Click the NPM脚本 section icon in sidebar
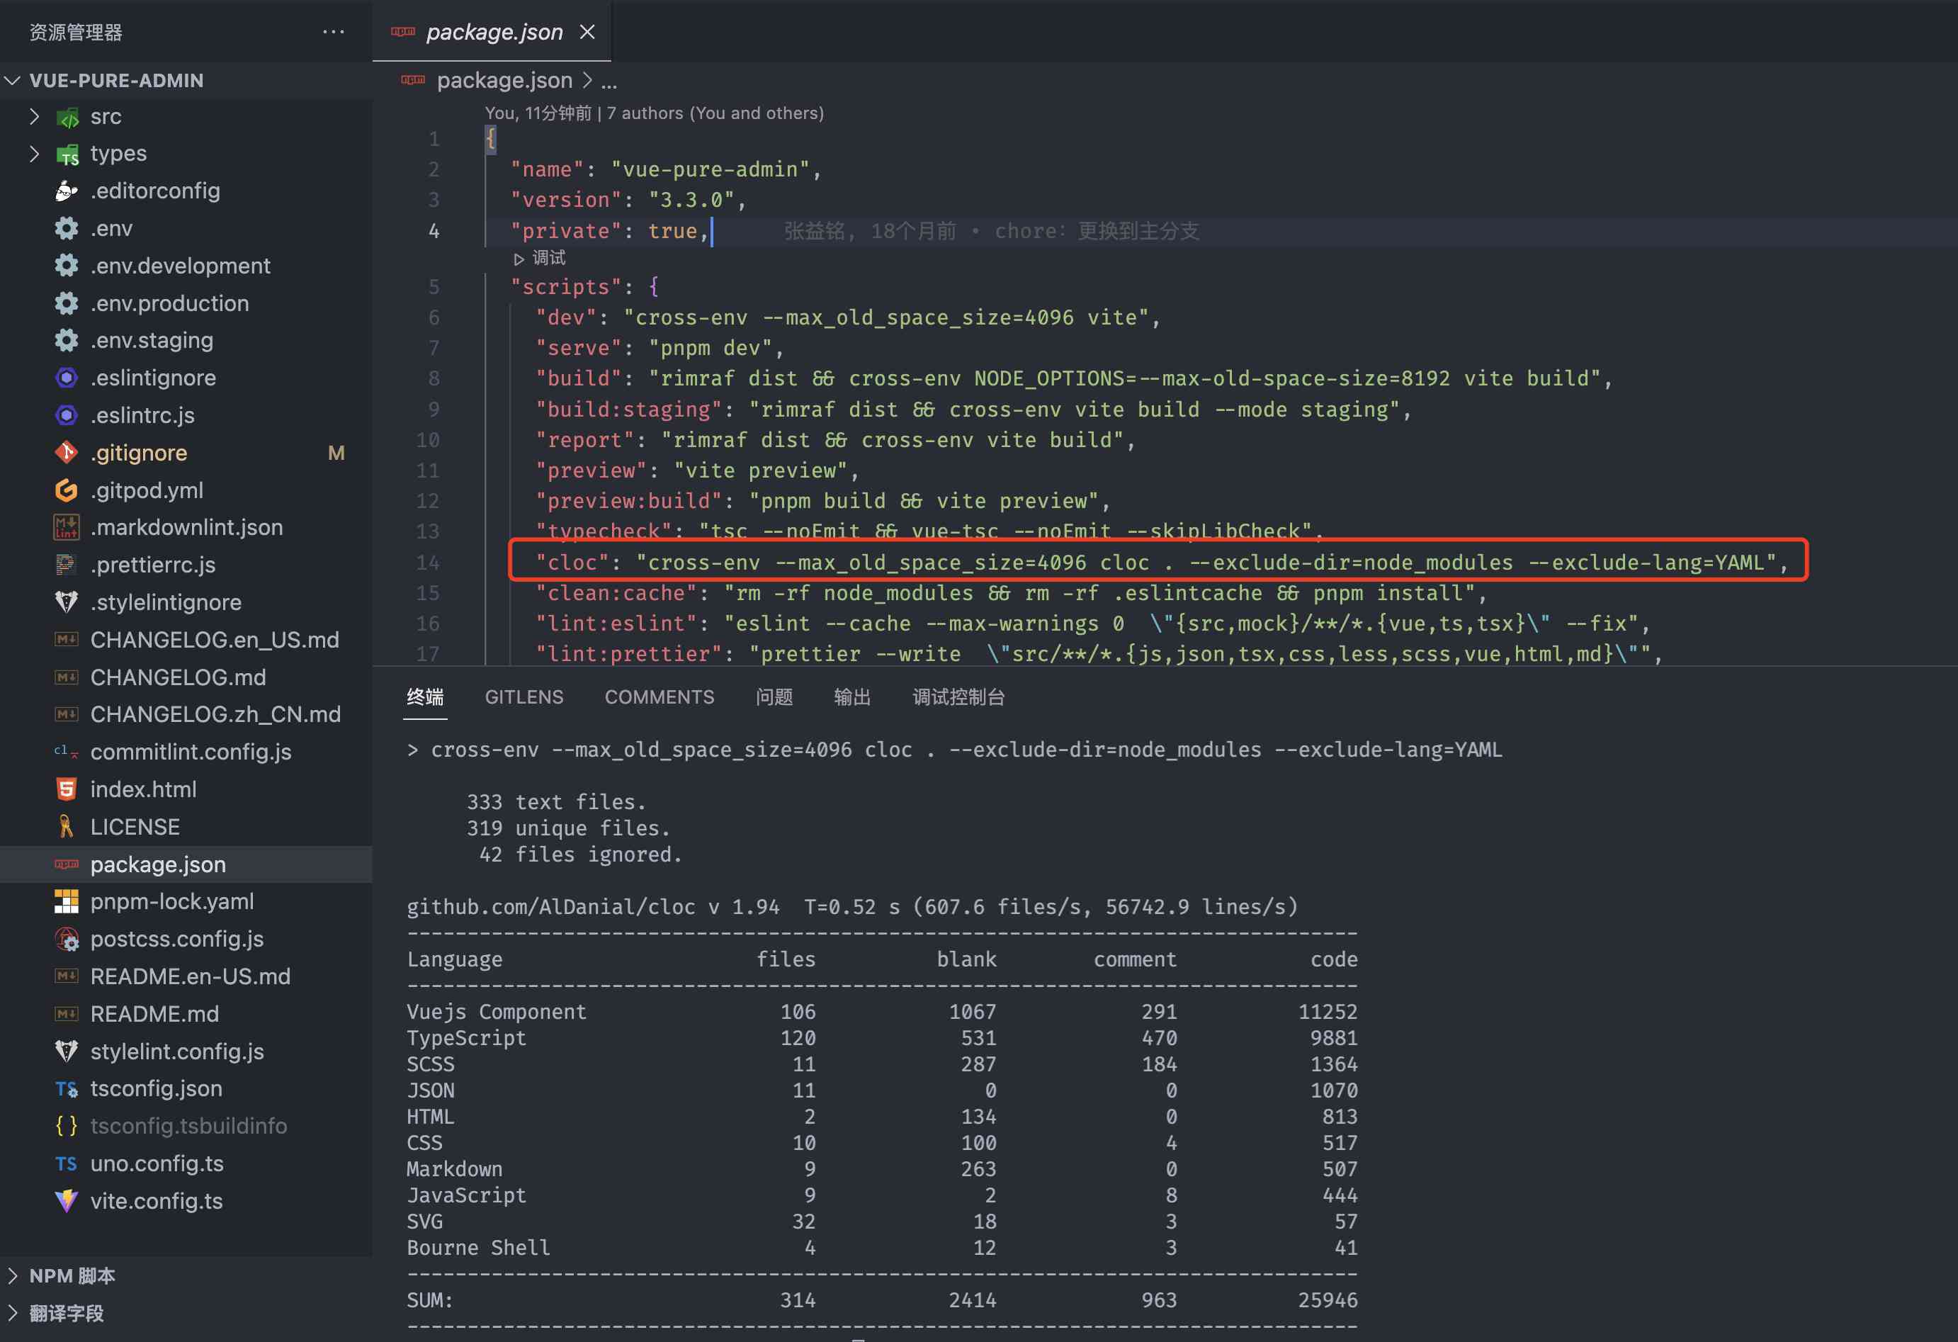 [16, 1273]
